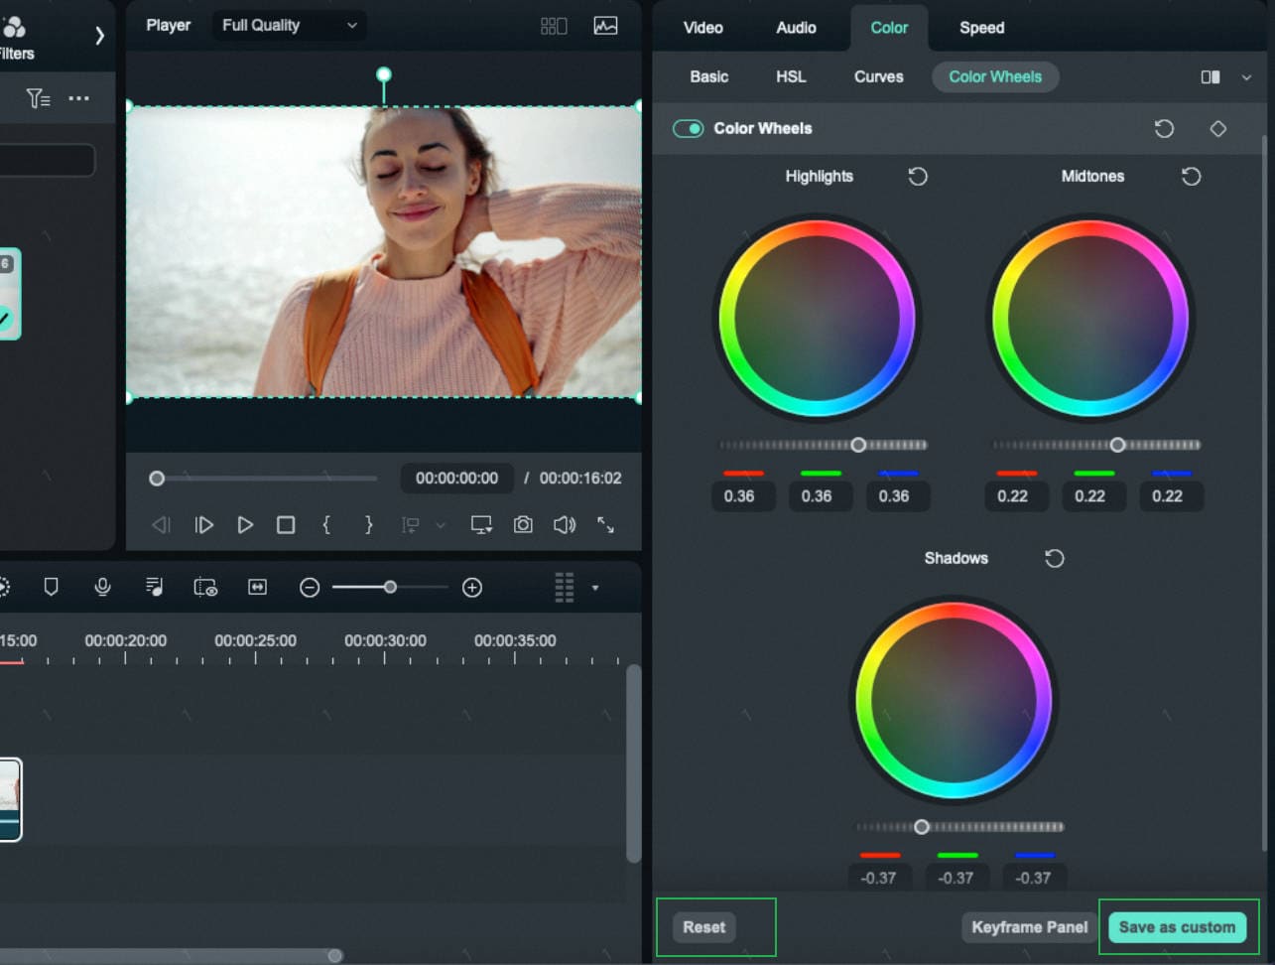This screenshot has width=1275, height=965.
Task: Click Save as custom button
Action: click(x=1177, y=927)
